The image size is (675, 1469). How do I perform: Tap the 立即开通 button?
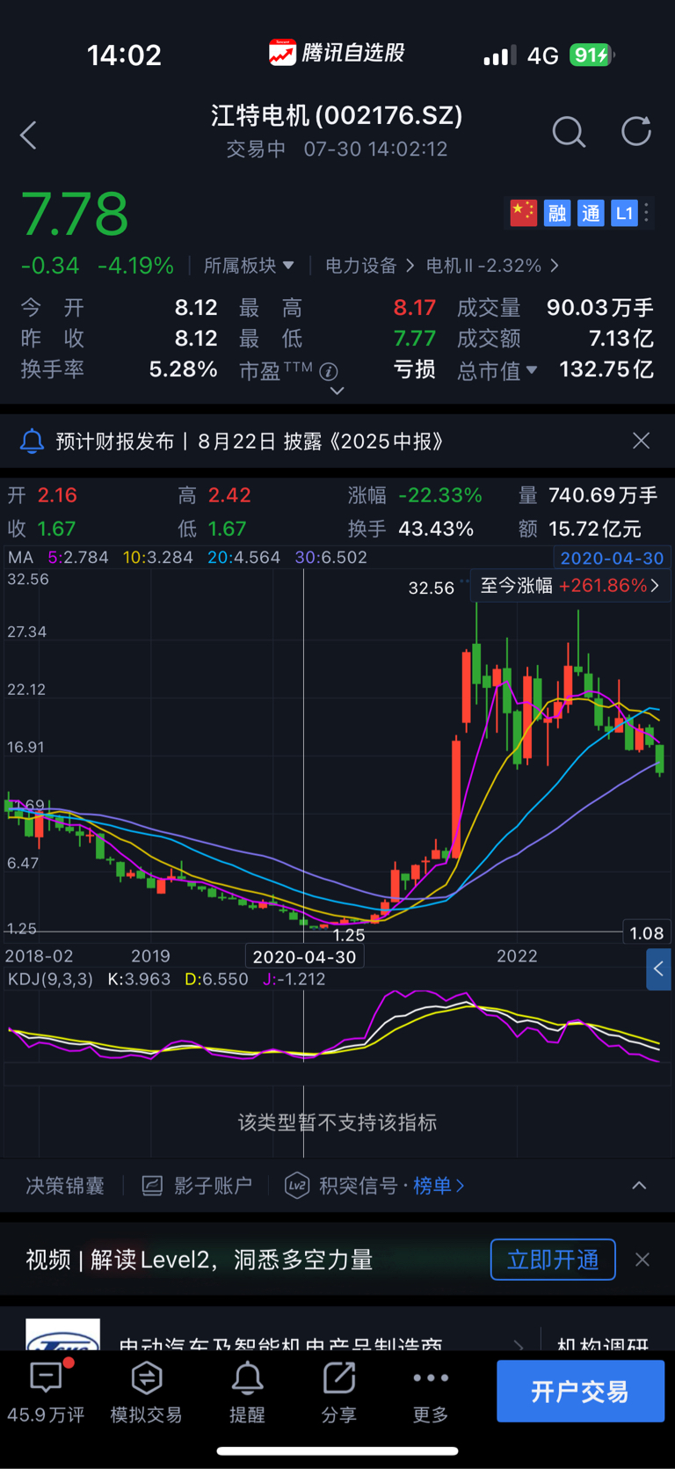click(553, 1260)
